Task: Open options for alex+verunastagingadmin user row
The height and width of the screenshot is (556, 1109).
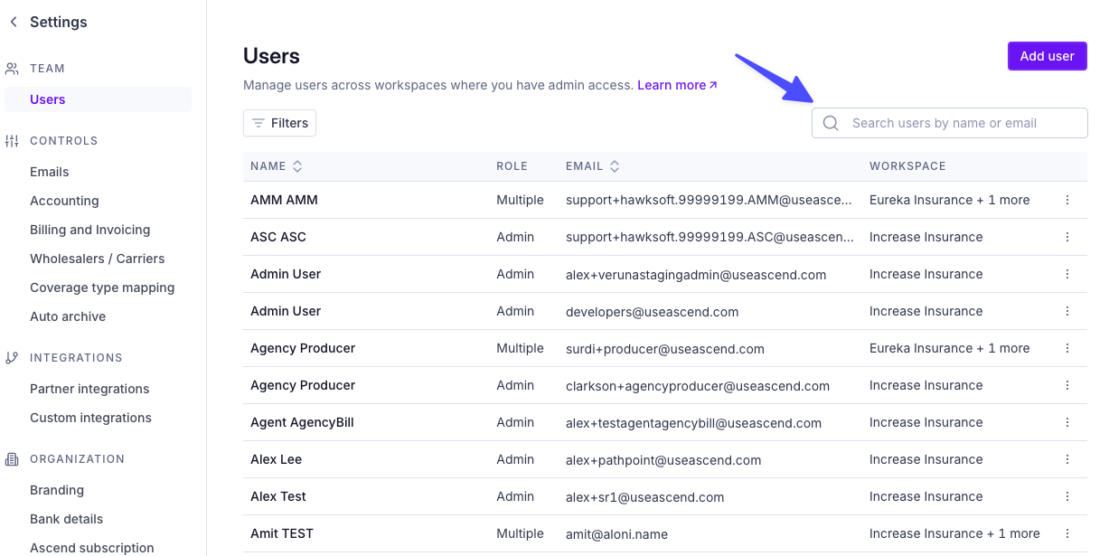Action: [x=1067, y=274]
